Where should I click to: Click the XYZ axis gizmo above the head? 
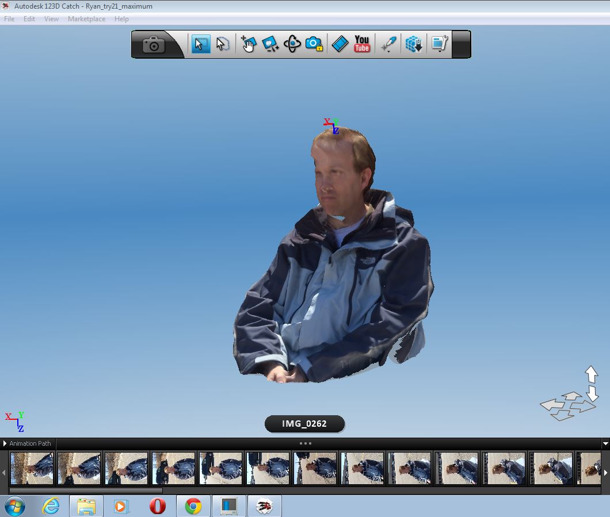[x=331, y=126]
